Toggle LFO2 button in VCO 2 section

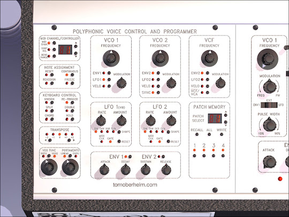tap(158, 79)
